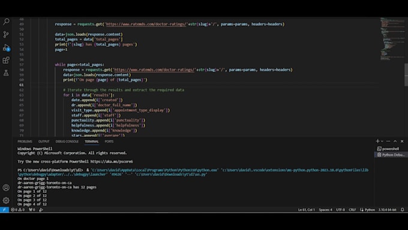
Task: Change indentation via Spaces: 4
Action: coord(326,210)
